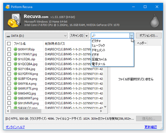Select 電子メール from filter list

(x=112, y=64)
